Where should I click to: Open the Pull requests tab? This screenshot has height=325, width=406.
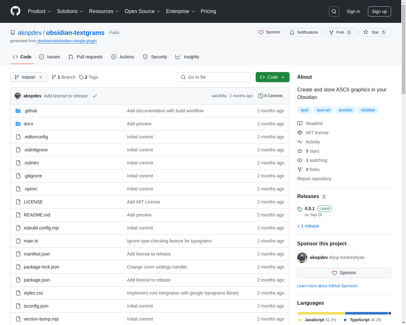(x=85, y=57)
